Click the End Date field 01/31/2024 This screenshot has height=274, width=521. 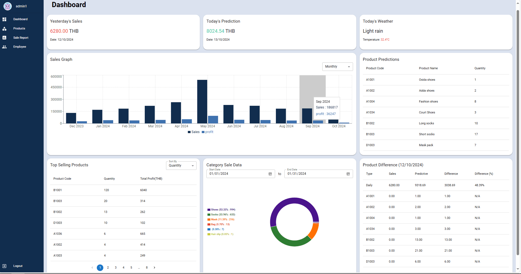coord(319,174)
